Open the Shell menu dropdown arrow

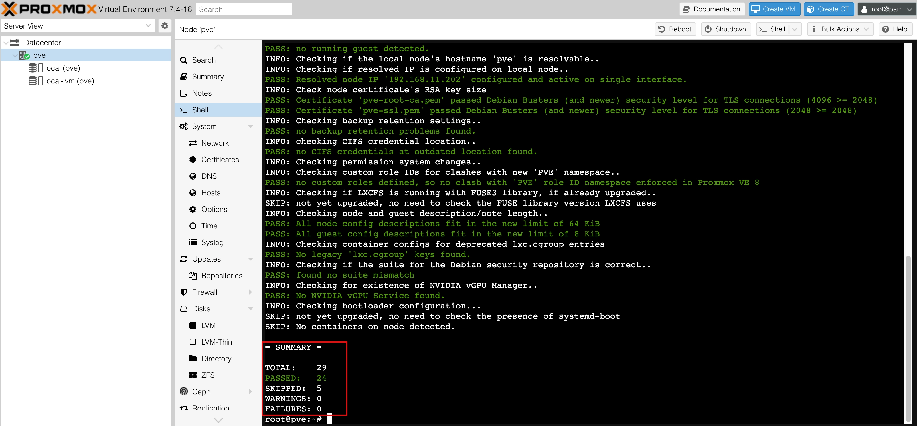[797, 29]
